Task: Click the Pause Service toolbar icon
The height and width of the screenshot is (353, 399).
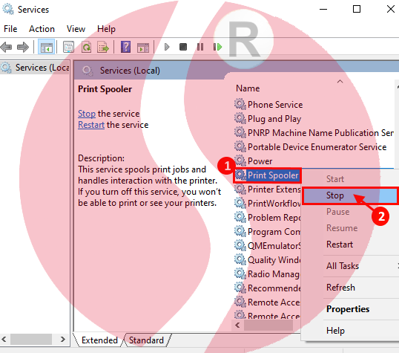Action: [200, 47]
